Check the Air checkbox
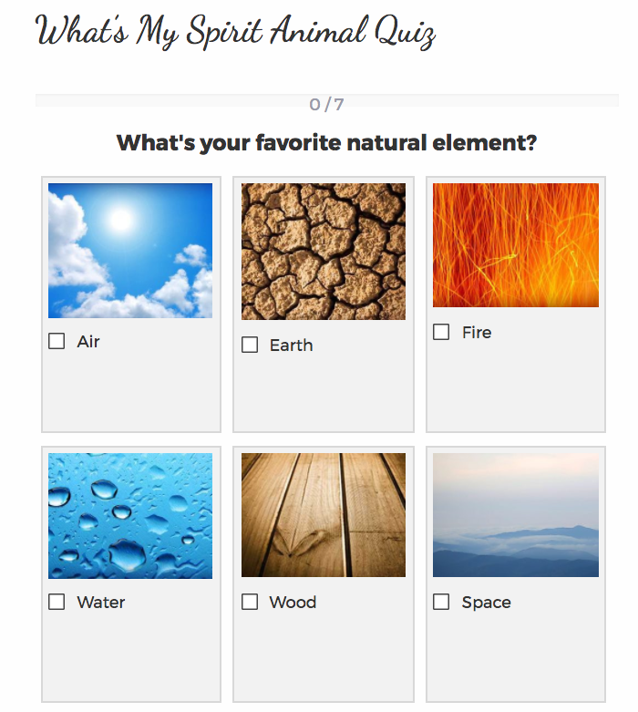638x712 pixels. [57, 342]
